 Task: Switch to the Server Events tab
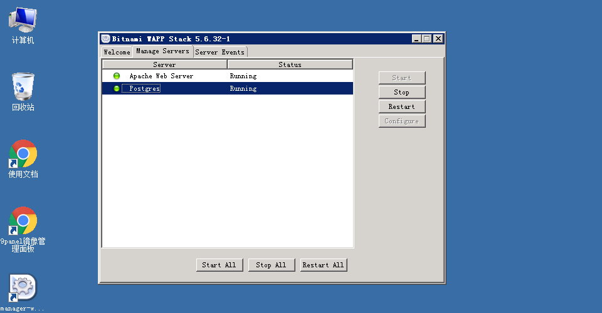click(219, 52)
